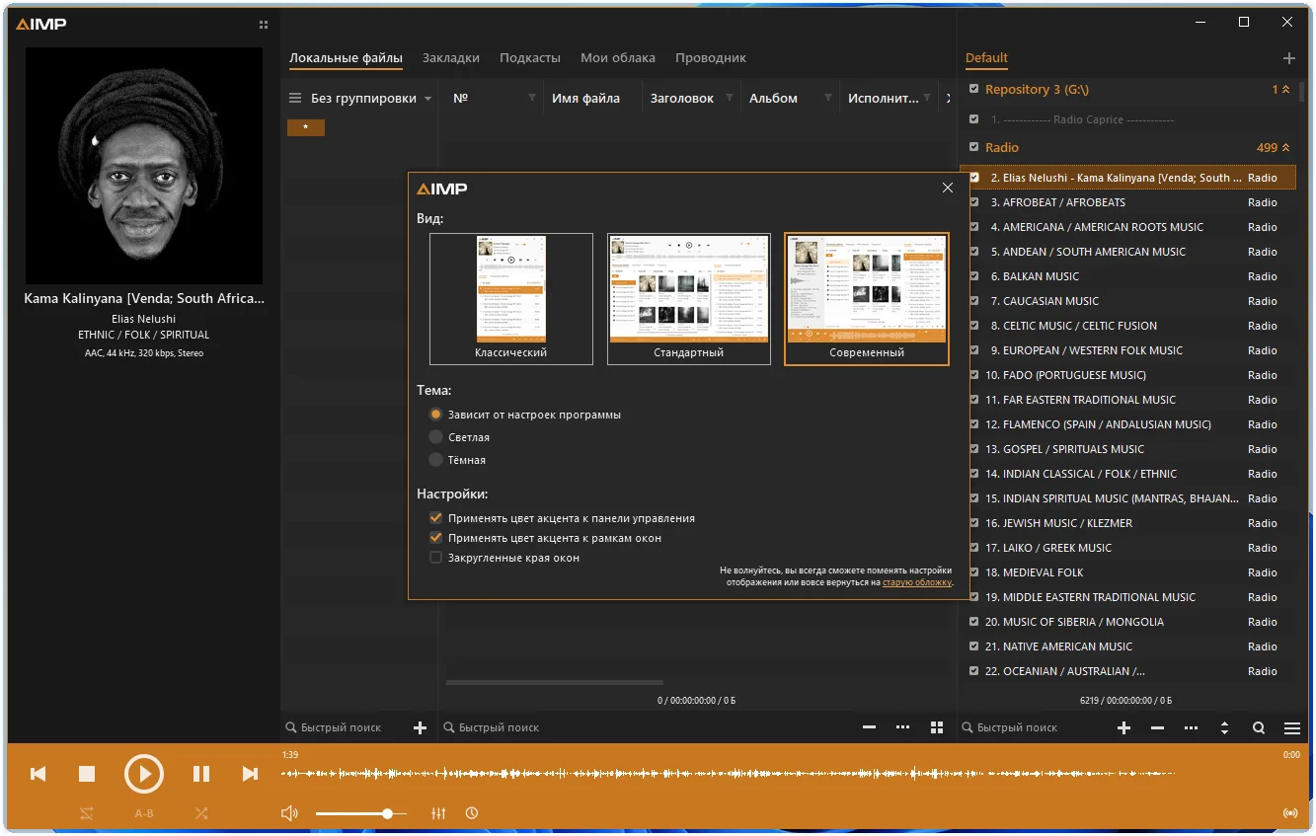
Task: Add a new playlist tab with plus
Action: (1288, 58)
